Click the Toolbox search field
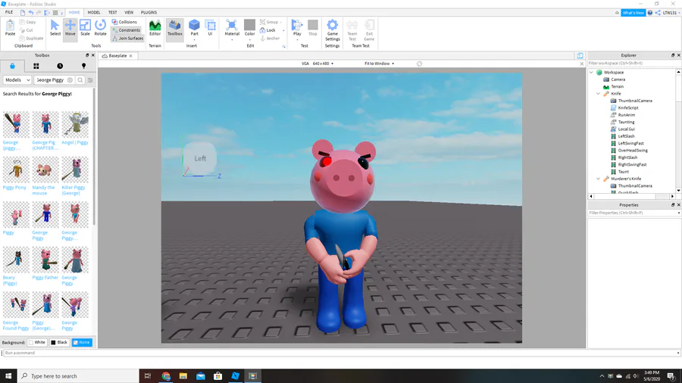This screenshot has width=682, height=383. coord(51,80)
